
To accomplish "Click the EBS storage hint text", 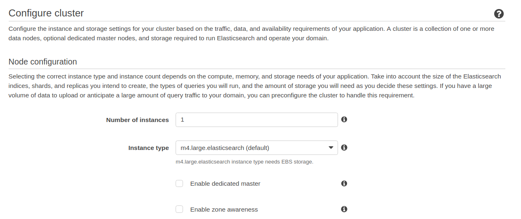I will [x=244, y=162].
